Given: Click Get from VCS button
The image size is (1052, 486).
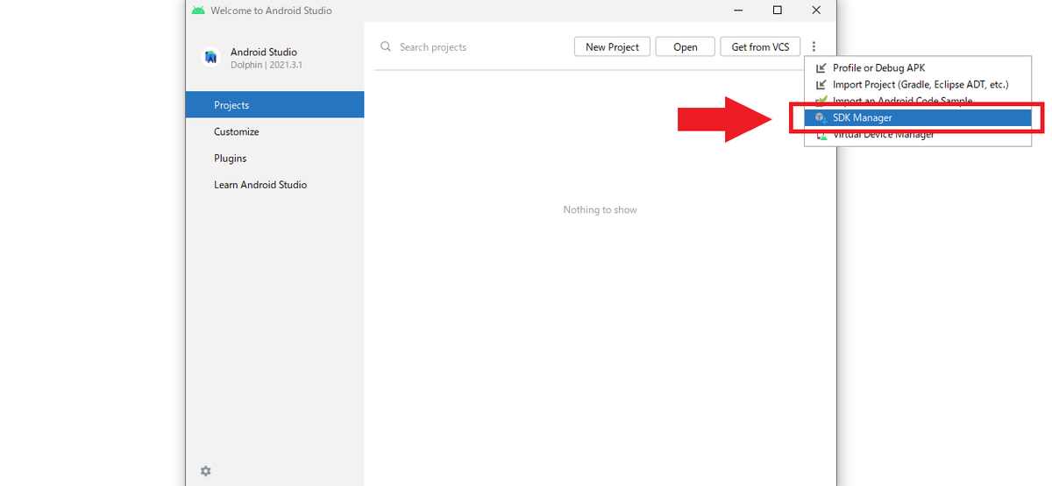Looking at the screenshot, I should (760, 47).
